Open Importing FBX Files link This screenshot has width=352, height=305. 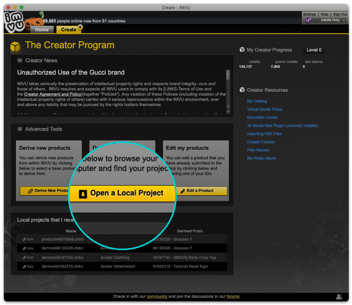point(264,133)
